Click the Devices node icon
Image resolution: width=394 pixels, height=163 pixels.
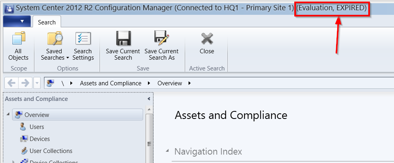(x=24, y=139)
